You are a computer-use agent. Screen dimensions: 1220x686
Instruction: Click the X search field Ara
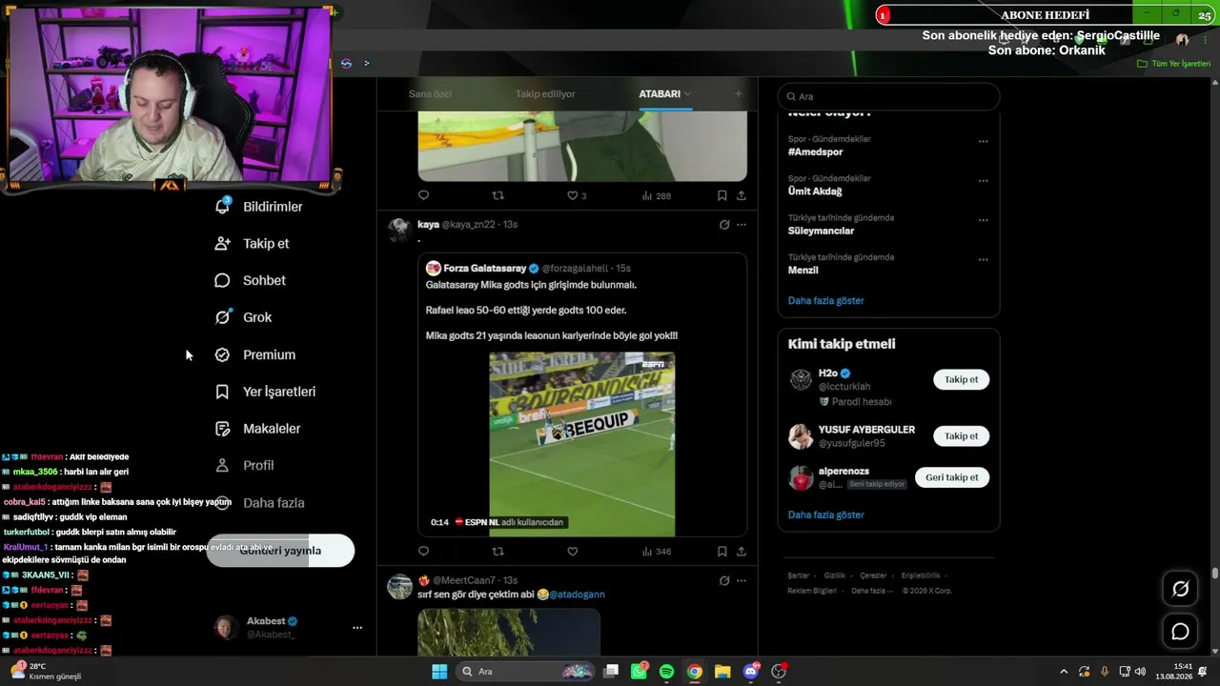point(888,96)
